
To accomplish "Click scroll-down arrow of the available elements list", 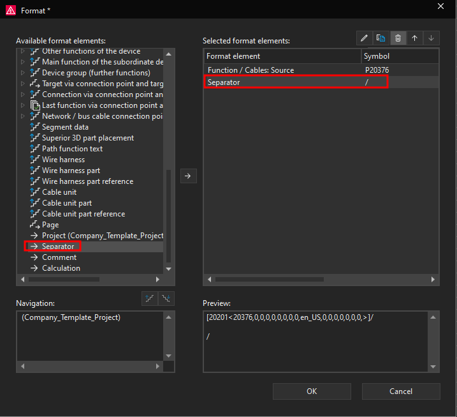I will tap(168, 269).
